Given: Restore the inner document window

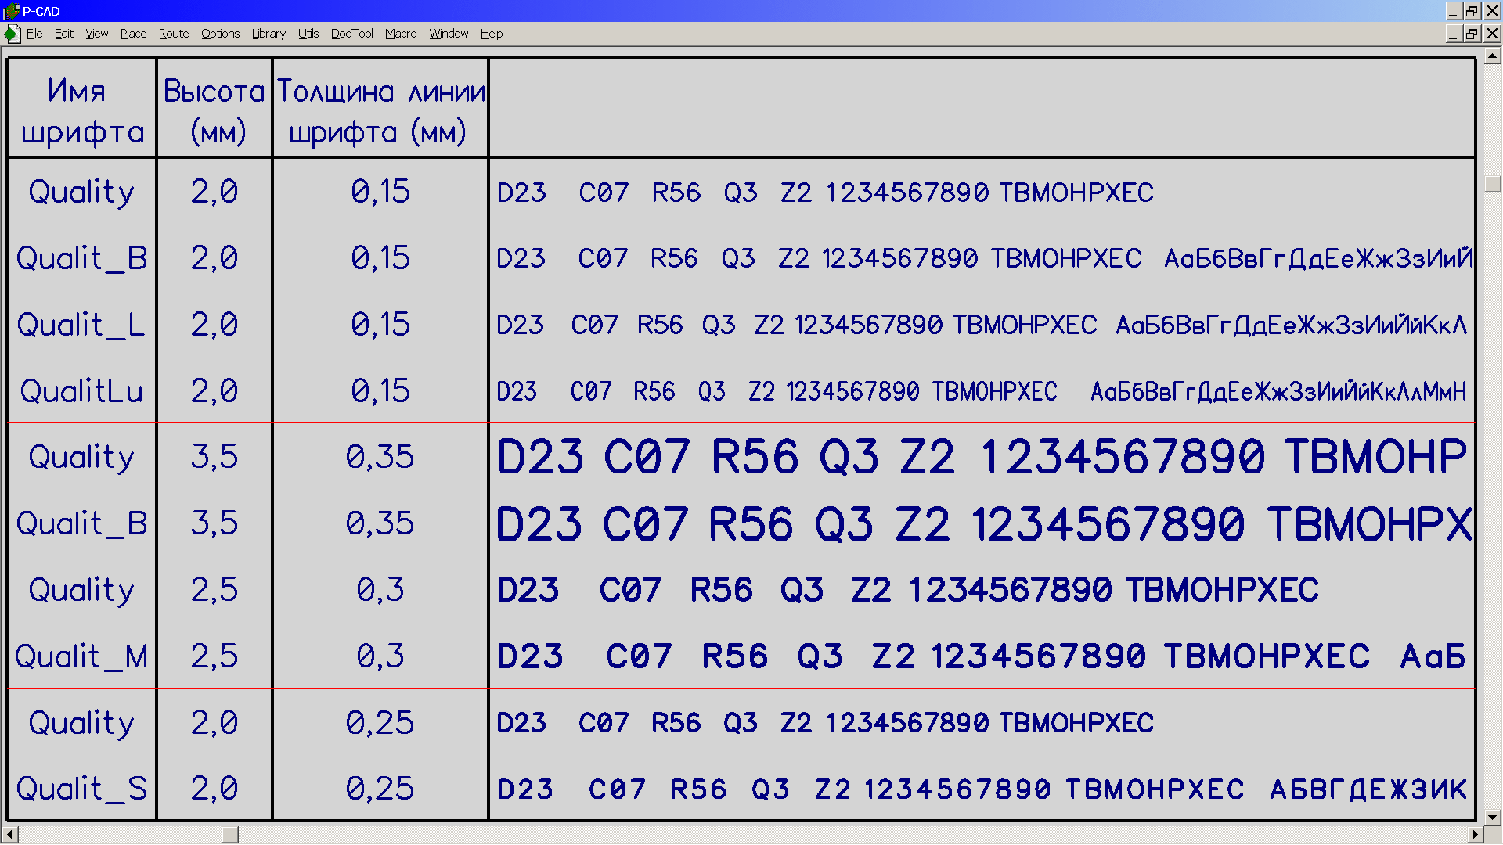Looking at the screenshot, I should (x=1472, y=34).
